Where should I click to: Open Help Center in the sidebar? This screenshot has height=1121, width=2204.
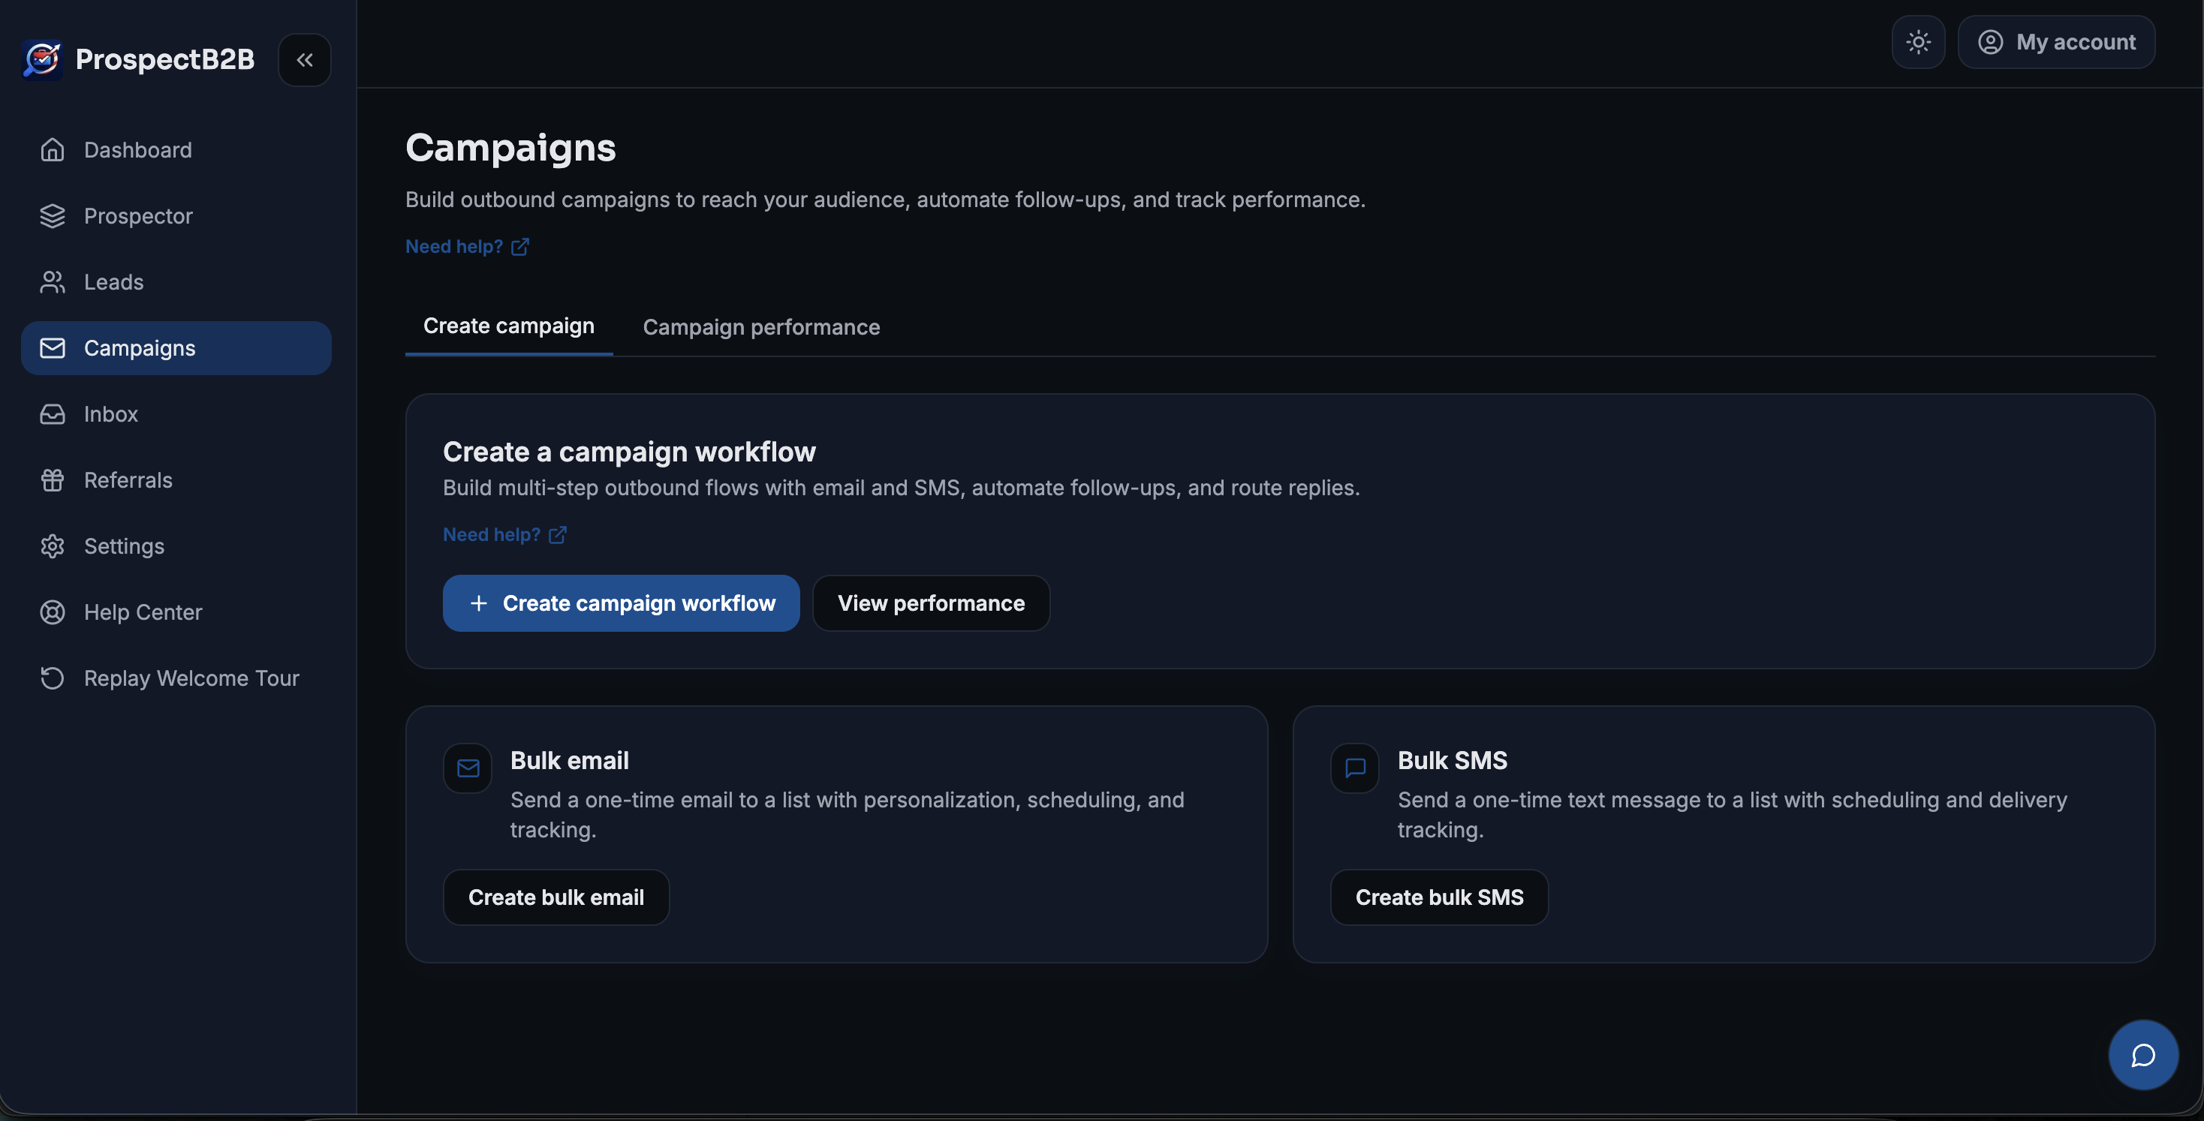coord(143,612)
